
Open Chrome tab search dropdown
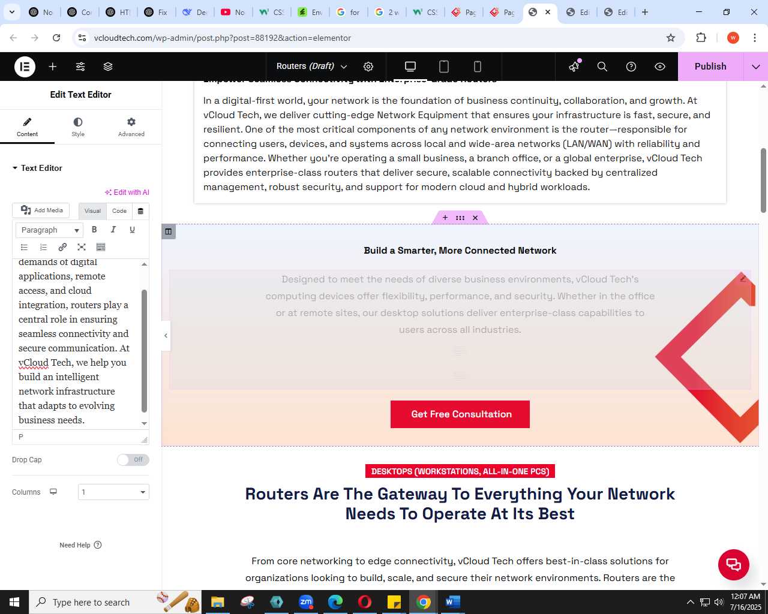point(11,12)
